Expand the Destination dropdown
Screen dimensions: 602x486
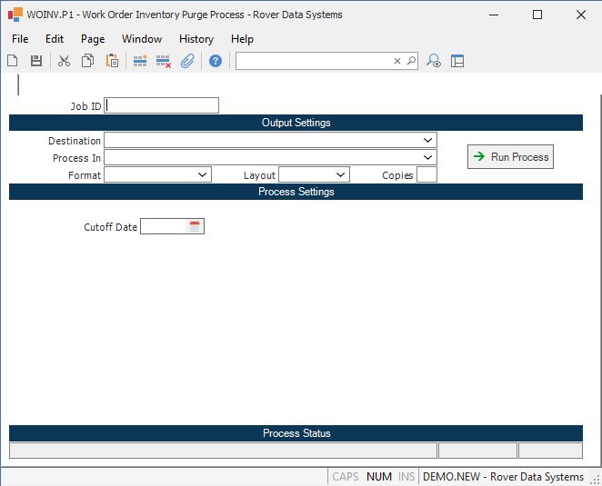[x=427, y=141]
